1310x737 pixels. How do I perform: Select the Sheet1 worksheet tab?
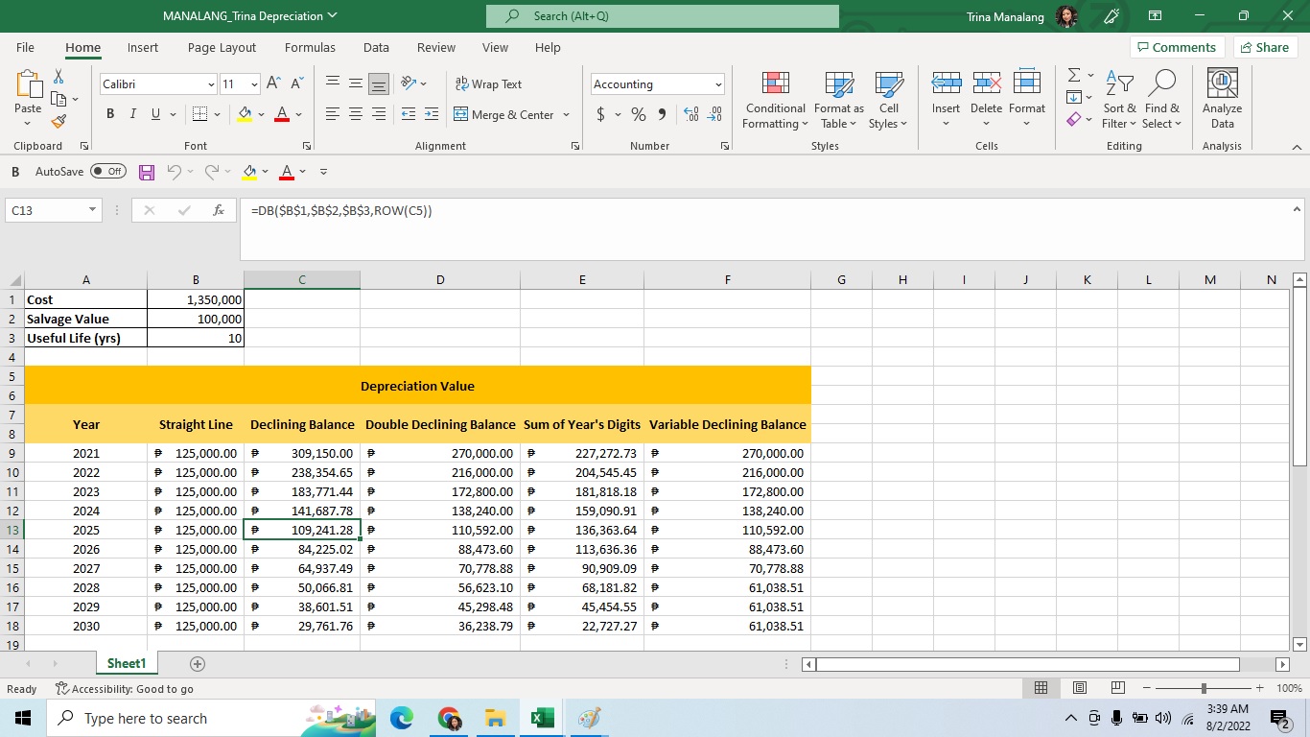(127, 664)
